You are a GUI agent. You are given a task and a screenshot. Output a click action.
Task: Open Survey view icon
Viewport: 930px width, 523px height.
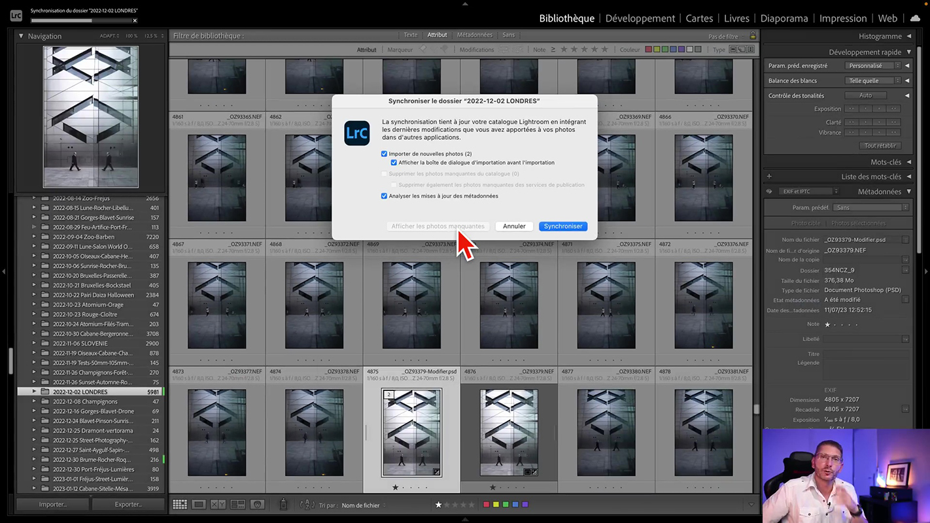coord(238,504)
